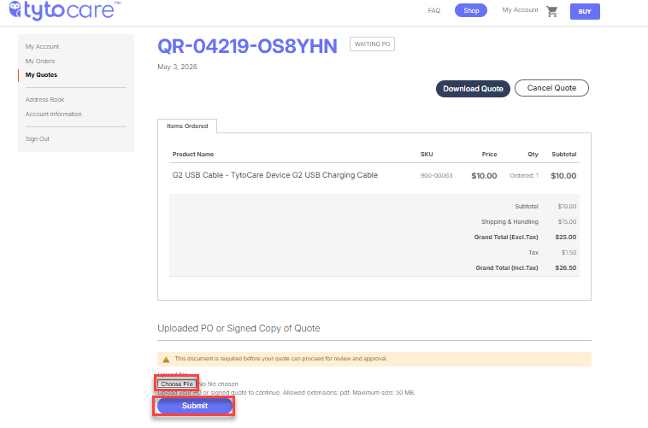
Task: Open My Orders in sidebar
Action: click(x=40, y=62)
